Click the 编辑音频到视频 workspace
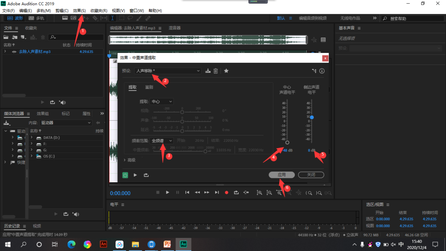 click(x=313, y=18)
